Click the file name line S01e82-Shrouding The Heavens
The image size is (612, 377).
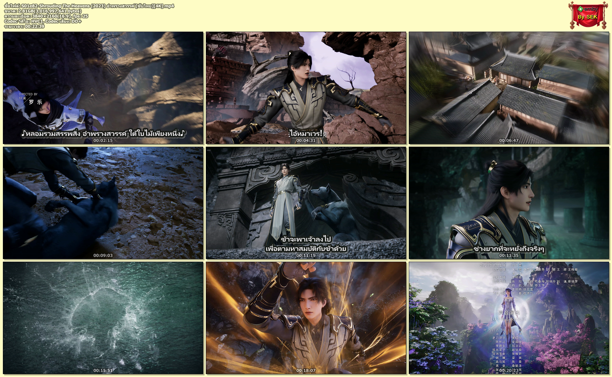point(89,6)
